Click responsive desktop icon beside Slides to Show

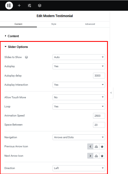[x=26, y=57]
